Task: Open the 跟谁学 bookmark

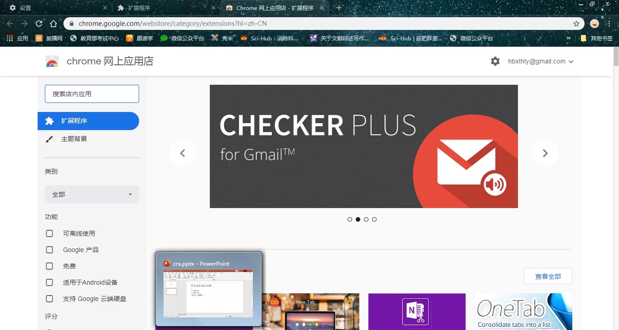Action: click(x=140, y=39)
